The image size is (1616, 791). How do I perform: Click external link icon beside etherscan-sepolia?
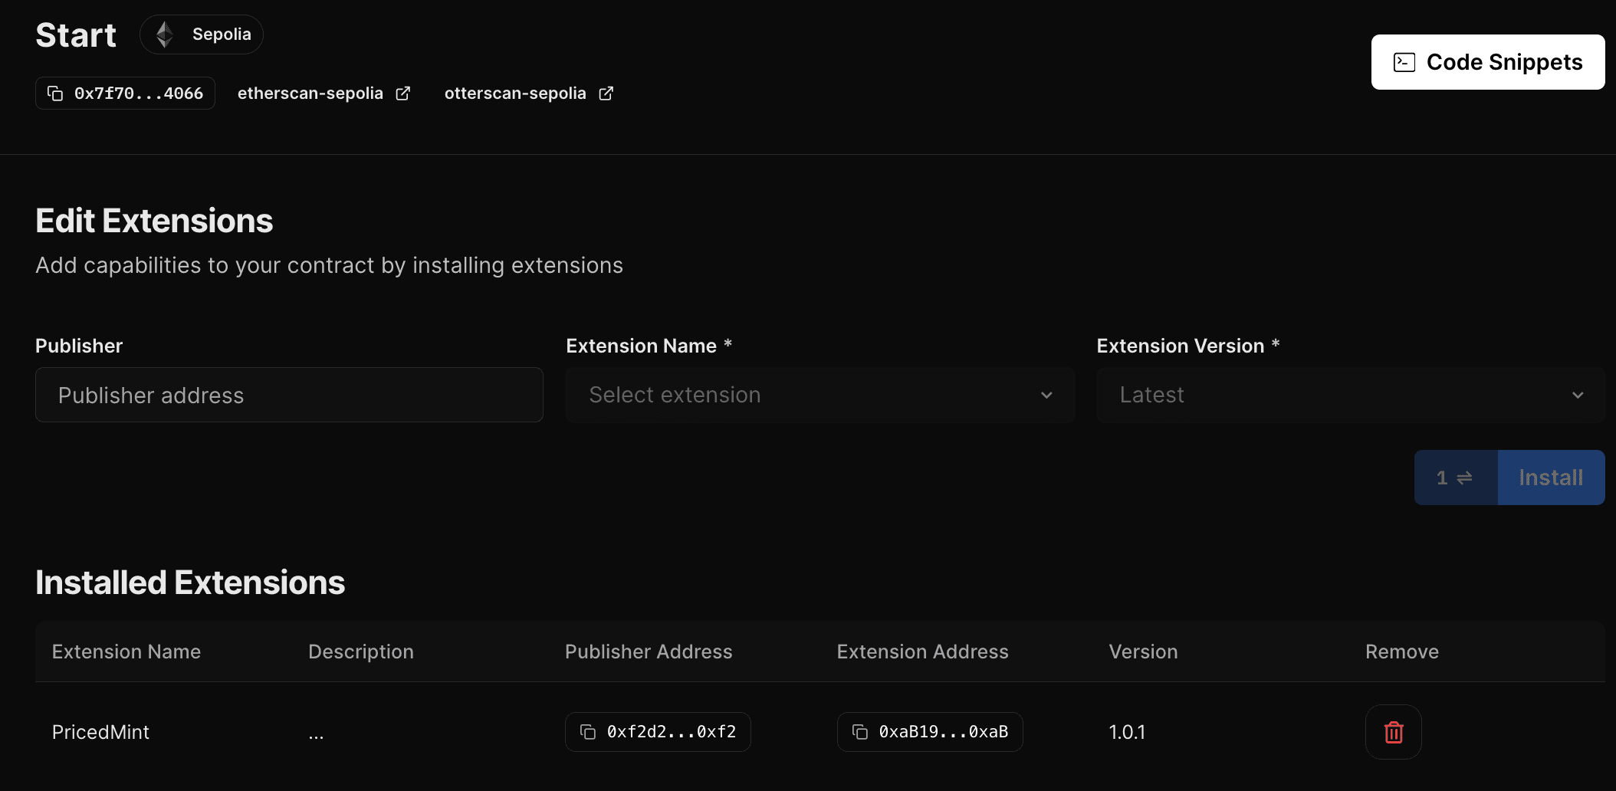403,94
